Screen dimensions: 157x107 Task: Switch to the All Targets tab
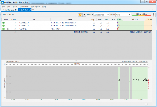[x=9, y=10]
